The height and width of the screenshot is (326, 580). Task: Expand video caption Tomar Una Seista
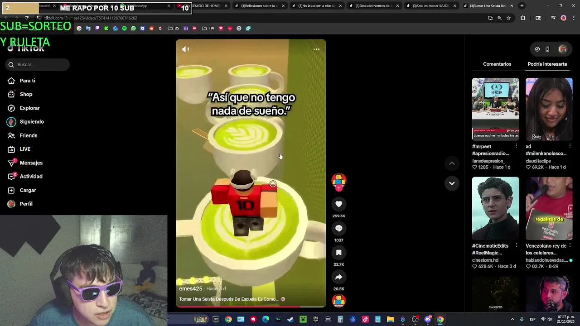coord(229,299)
